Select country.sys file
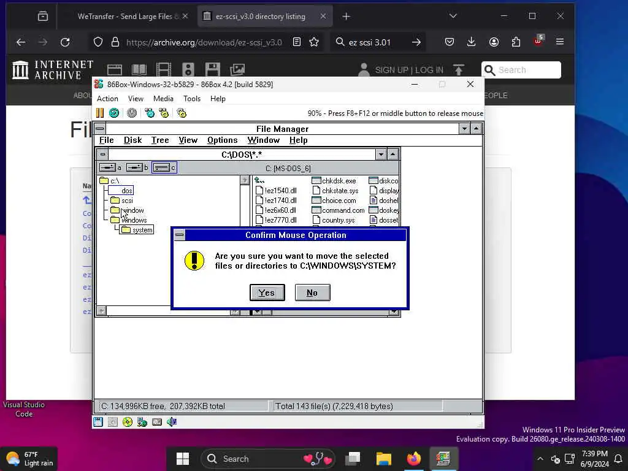628x471 pixels. click(x=334, y=220)
